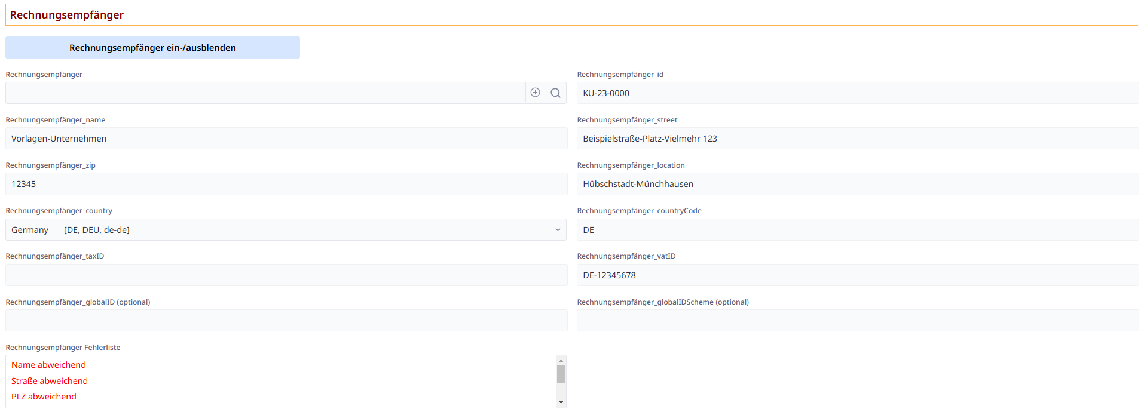1147x418 pixels.
Task: Focus the Rechnungsempfänger_globalID optional field
Action: pos(286,321)
